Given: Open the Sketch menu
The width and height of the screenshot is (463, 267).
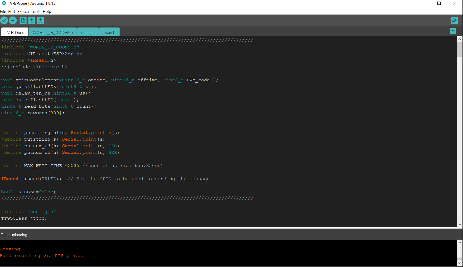Looking at the screenshot, I should pos(23,11).
